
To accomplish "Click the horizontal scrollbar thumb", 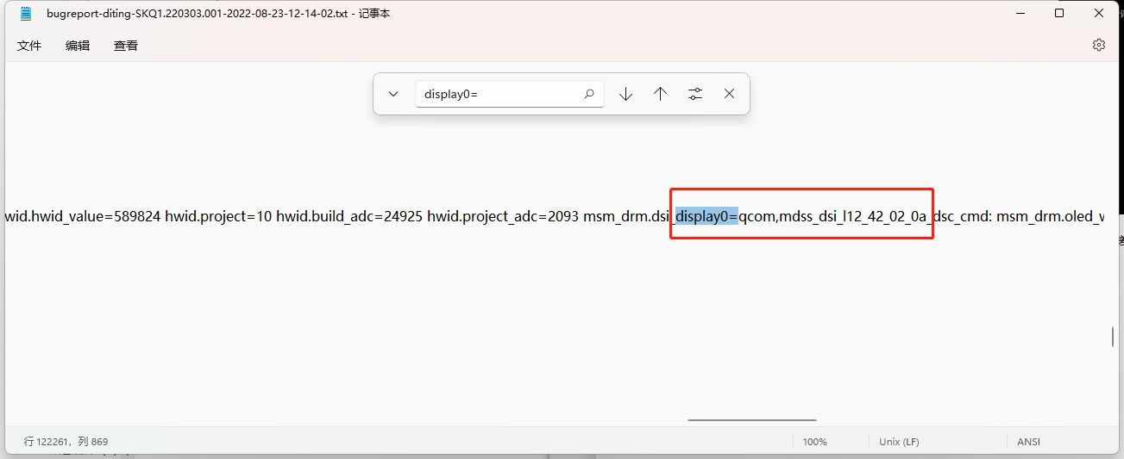I will click(752, 420).
